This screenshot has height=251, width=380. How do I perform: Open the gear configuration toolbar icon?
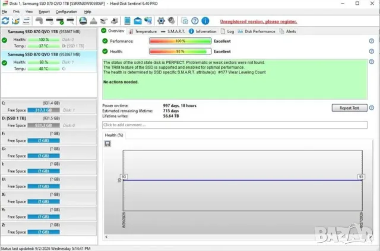tap(161, 21)
